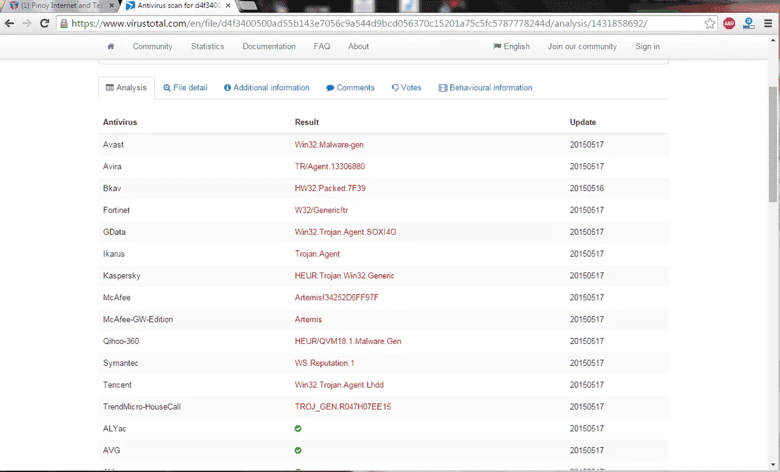The image size is (780, 472).
Task: Click the Result column header
Action: 306,122
